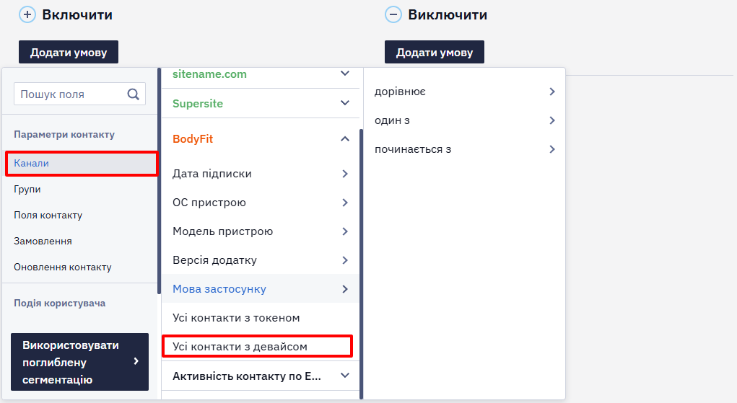This screenshot has height=403, width=737.
Task: Collapse the BodyFit section chevron
Action: 345,138
